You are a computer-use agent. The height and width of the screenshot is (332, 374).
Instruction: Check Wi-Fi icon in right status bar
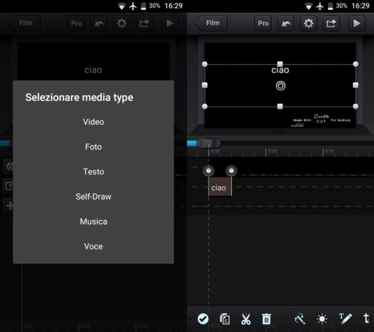(x=308, y=7)
